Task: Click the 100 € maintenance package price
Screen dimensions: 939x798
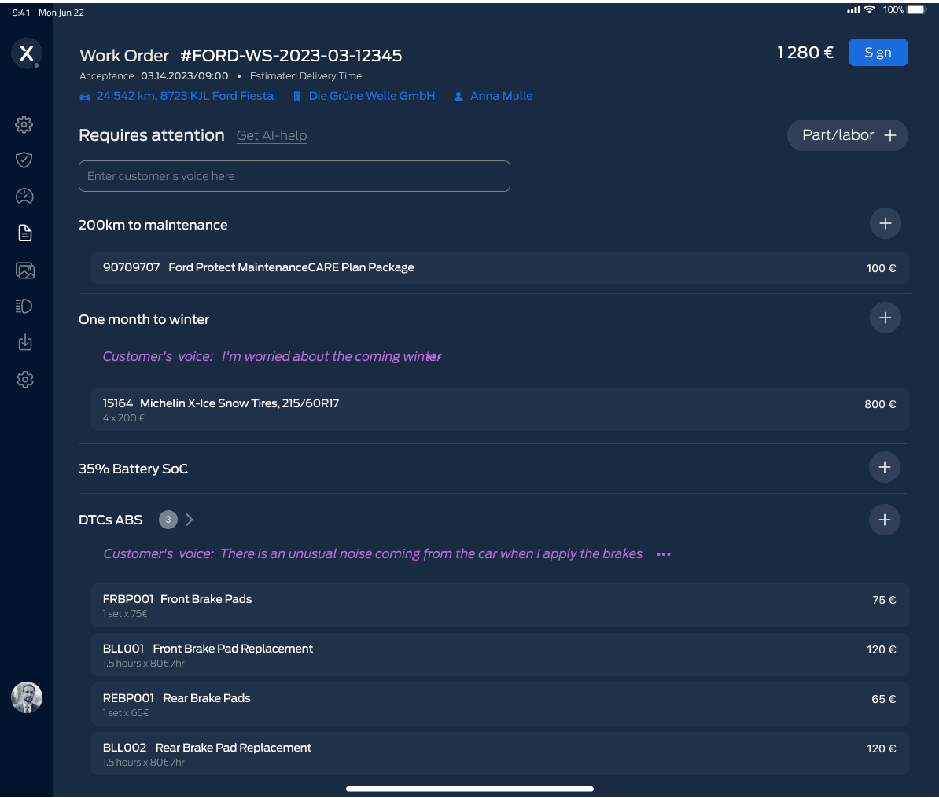Action: pyautogui.click(x=881, y=268)
